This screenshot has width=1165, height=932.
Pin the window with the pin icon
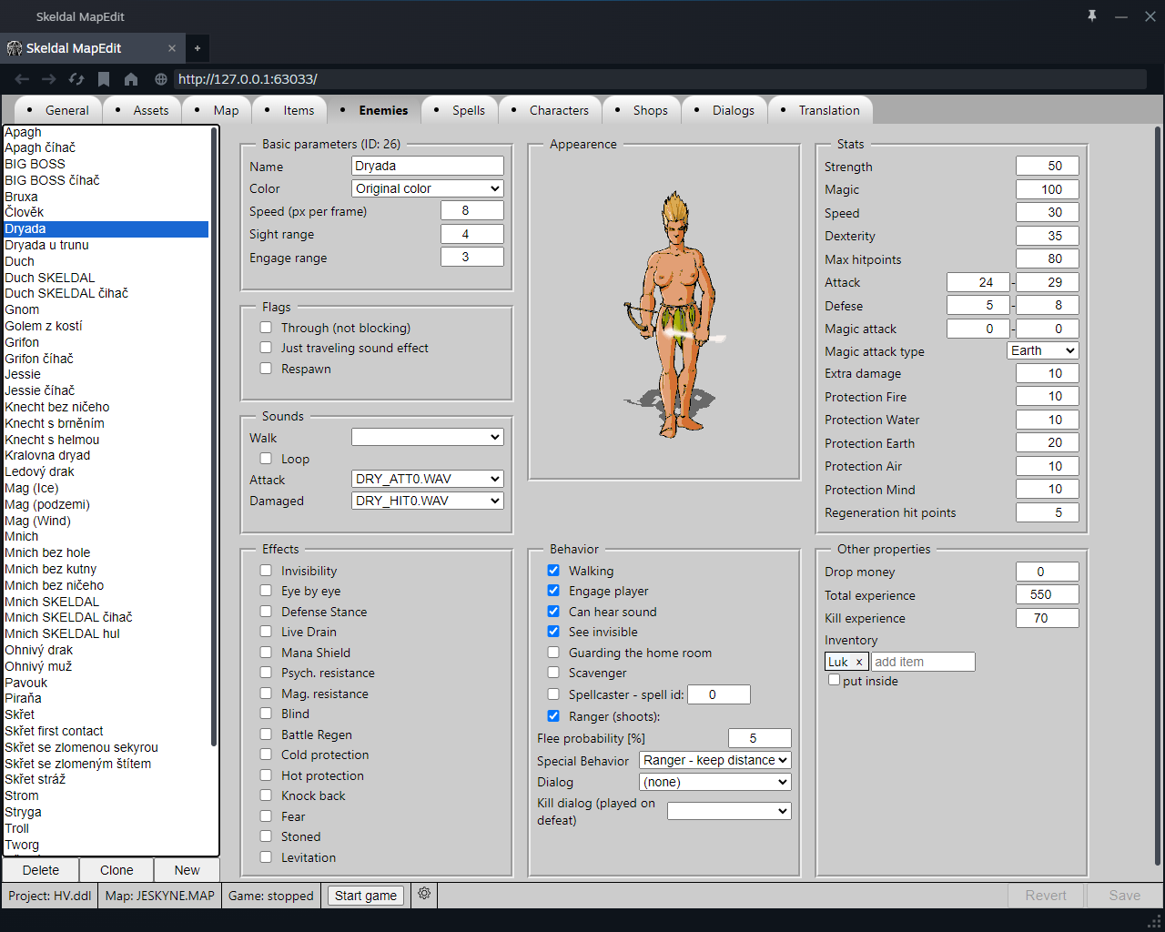coord(1092,16)
